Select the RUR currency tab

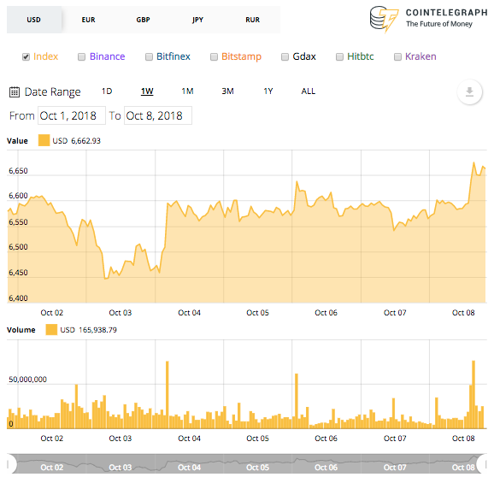pos(253,20)
